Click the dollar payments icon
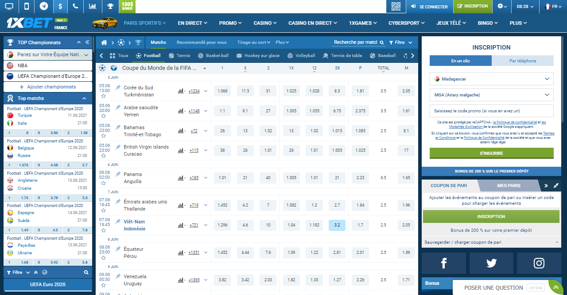This screenshot has height=295, width=567. pos(60,6)
